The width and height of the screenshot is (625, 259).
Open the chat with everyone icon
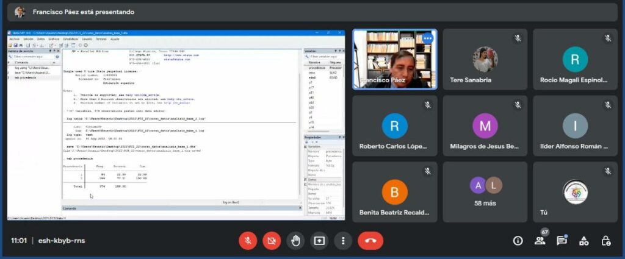pyautogui.click(x=562, y=241)
